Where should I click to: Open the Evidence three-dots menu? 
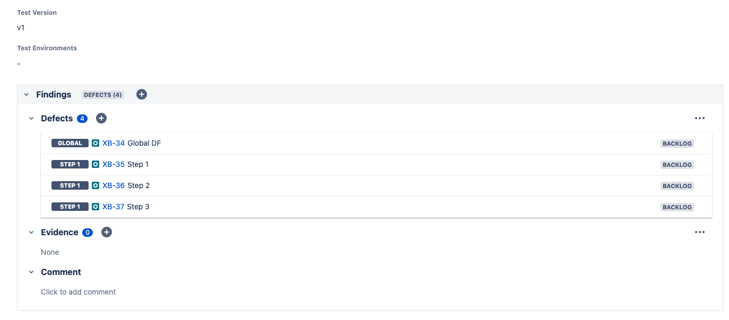[x=700, y=232]
